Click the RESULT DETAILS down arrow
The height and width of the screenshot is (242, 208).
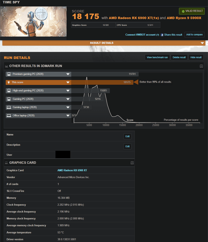click(202, 43)
